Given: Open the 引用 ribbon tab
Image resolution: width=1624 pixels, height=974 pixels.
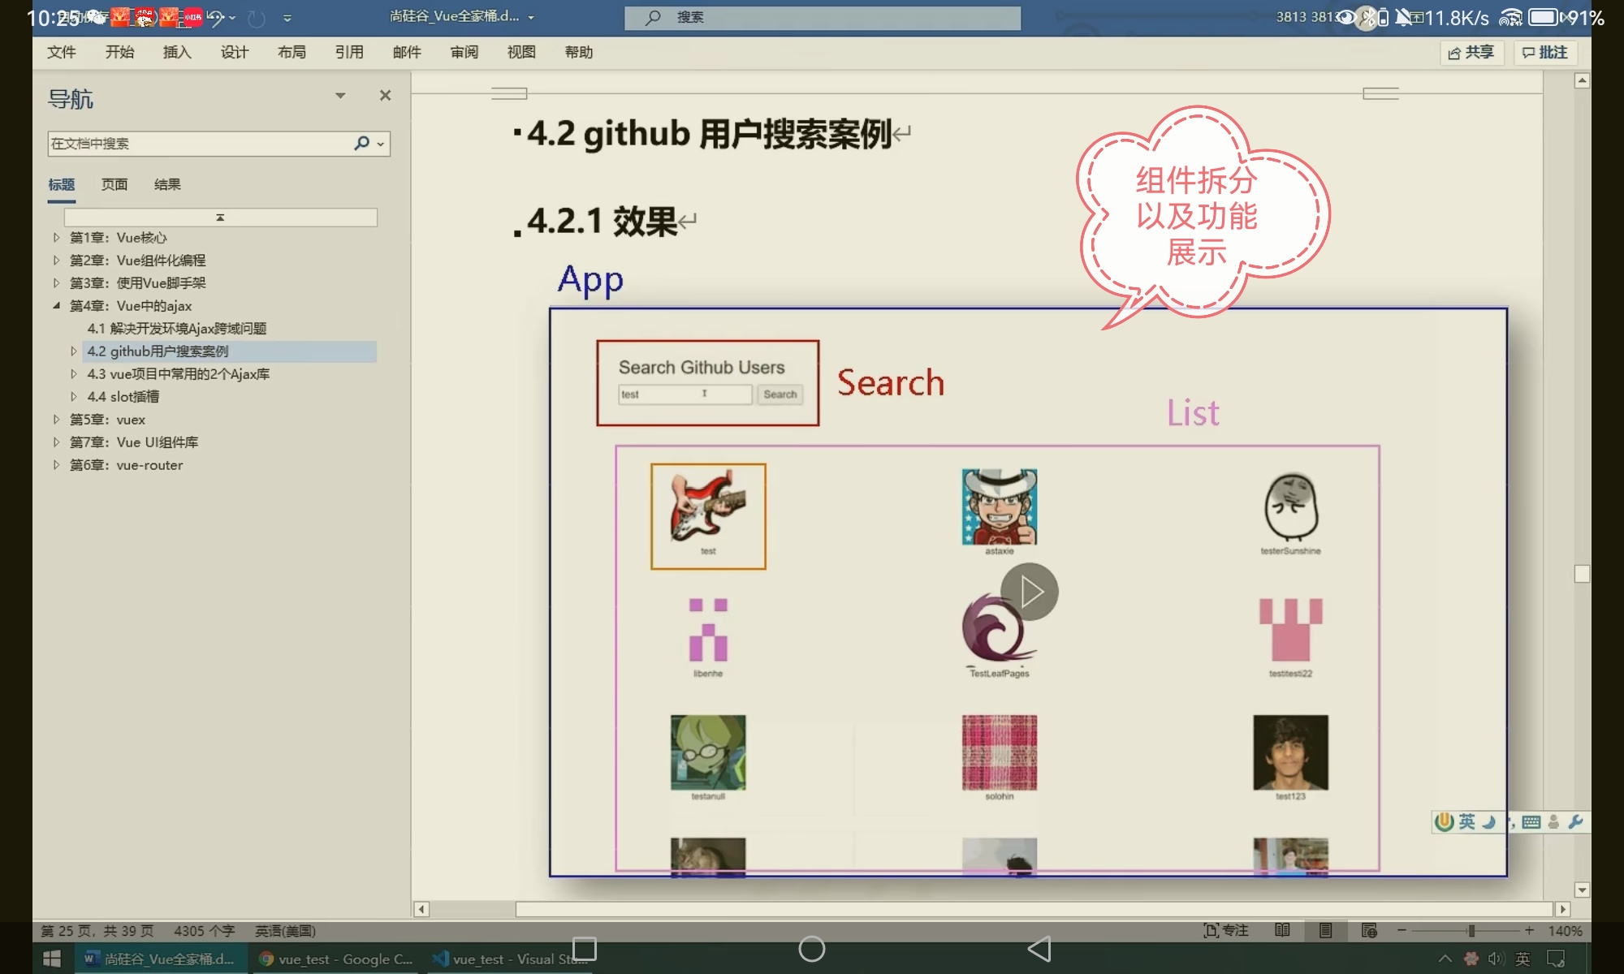Looking at the screenshot, I should click(x=349, y=52).
